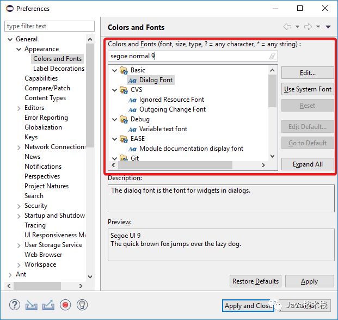Collapse the Debug category
Image resolution: width=338 pixels, height=320 pixels.
click(115, 119)
